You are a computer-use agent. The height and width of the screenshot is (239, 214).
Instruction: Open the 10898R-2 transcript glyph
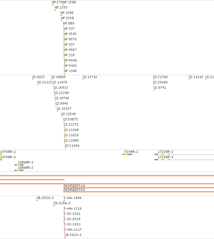point(19,170)
